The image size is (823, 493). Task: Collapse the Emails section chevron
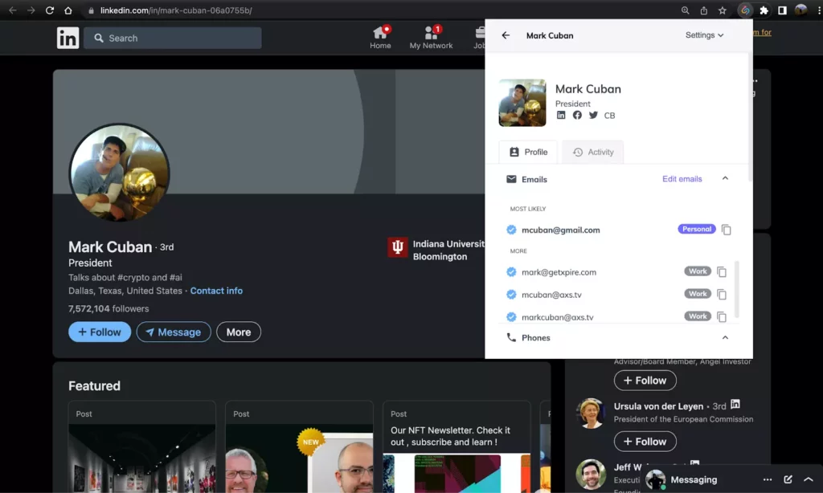click(x=725, y=178)
